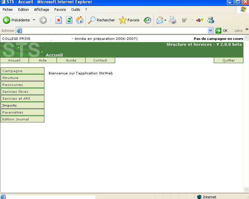Open the Imports sidebar item
Screen dimensions: 249x199
22,106
